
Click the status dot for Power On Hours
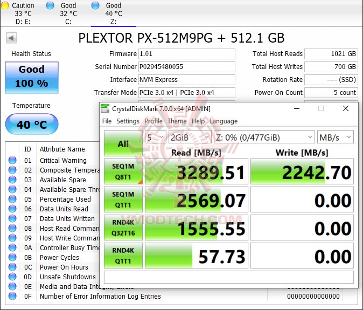(12, 267)
